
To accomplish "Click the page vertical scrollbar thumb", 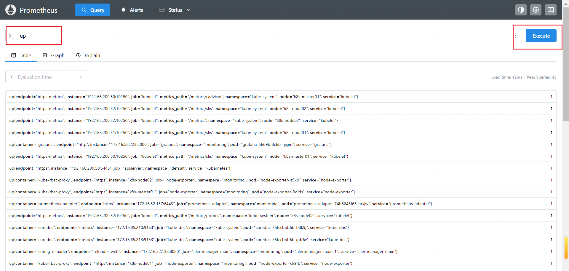I will point(566,65).
